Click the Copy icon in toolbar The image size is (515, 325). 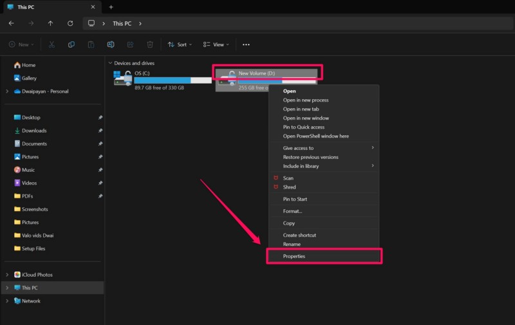coord(71,44)
